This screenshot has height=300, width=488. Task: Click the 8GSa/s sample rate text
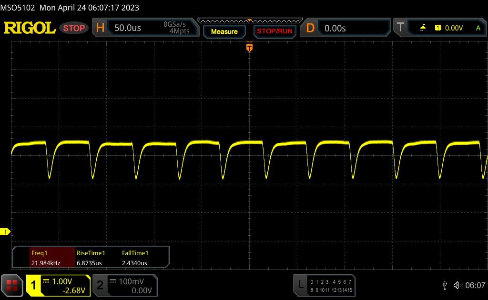pyautogui.click(x=174, y=24)
